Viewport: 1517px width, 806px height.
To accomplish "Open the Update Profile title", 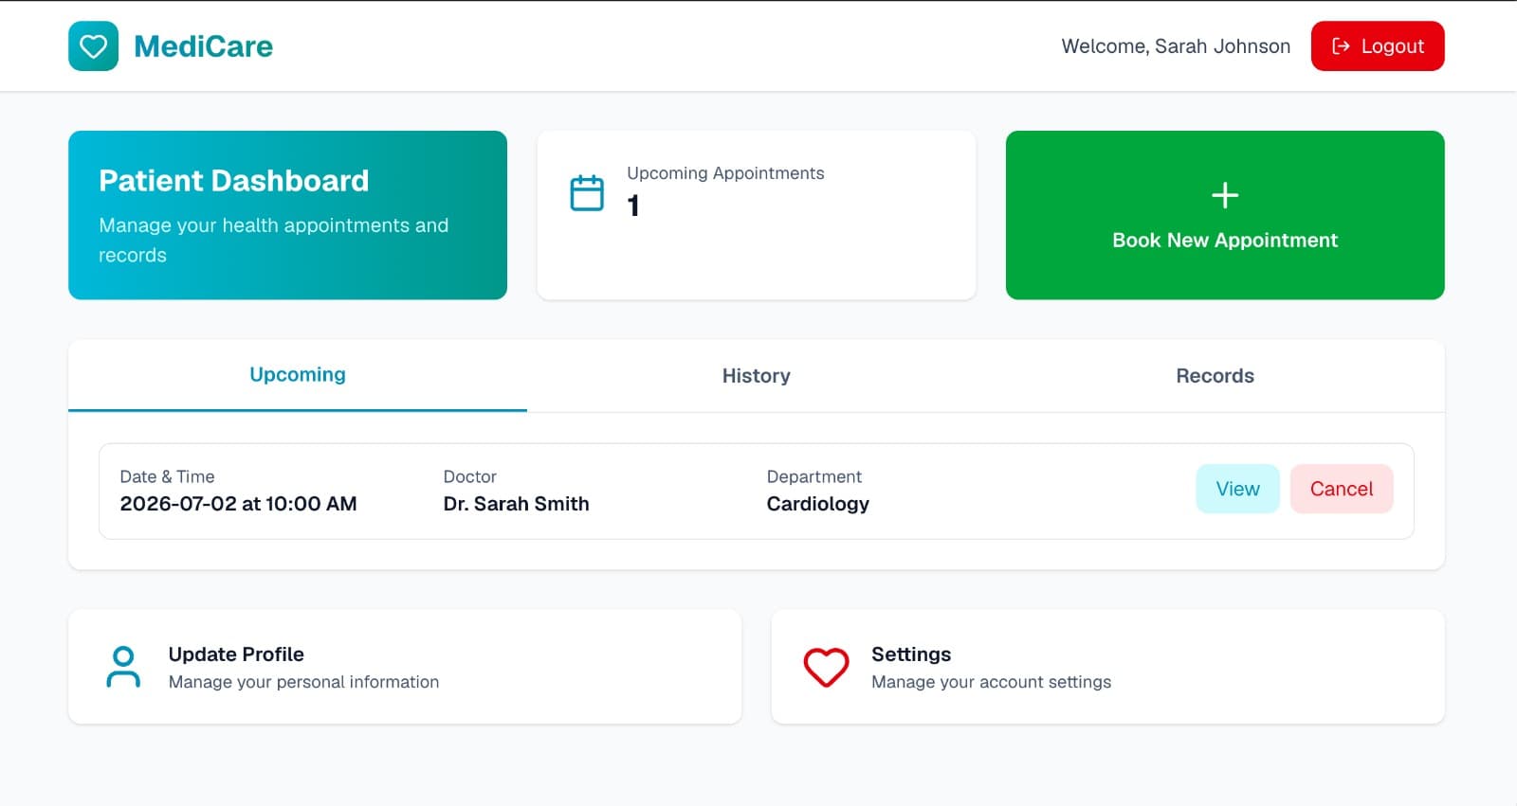I will click(x=236, y=654).
